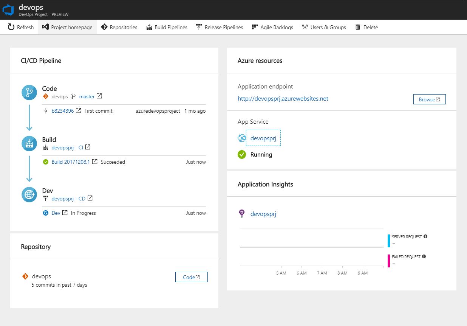
Task: Click the 'In Progress' release status text
Action: click(x=83, y=213)
